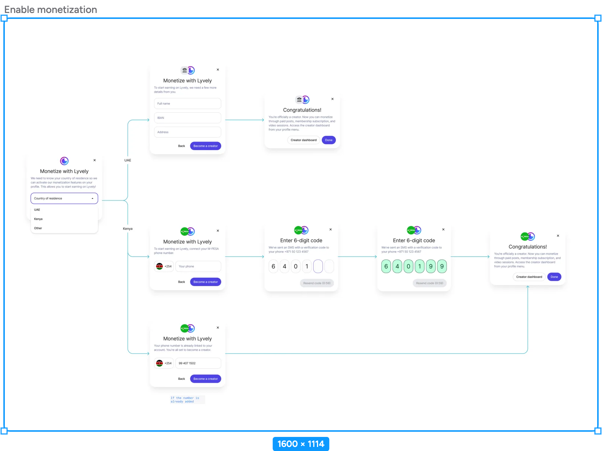Screen dimensions: 602x451
Task: Click M-PESA icon in completed code dialog
Action: [411, 230]
